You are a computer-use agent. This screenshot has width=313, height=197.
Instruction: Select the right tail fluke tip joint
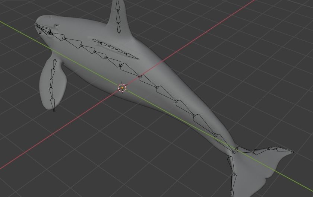293,152
